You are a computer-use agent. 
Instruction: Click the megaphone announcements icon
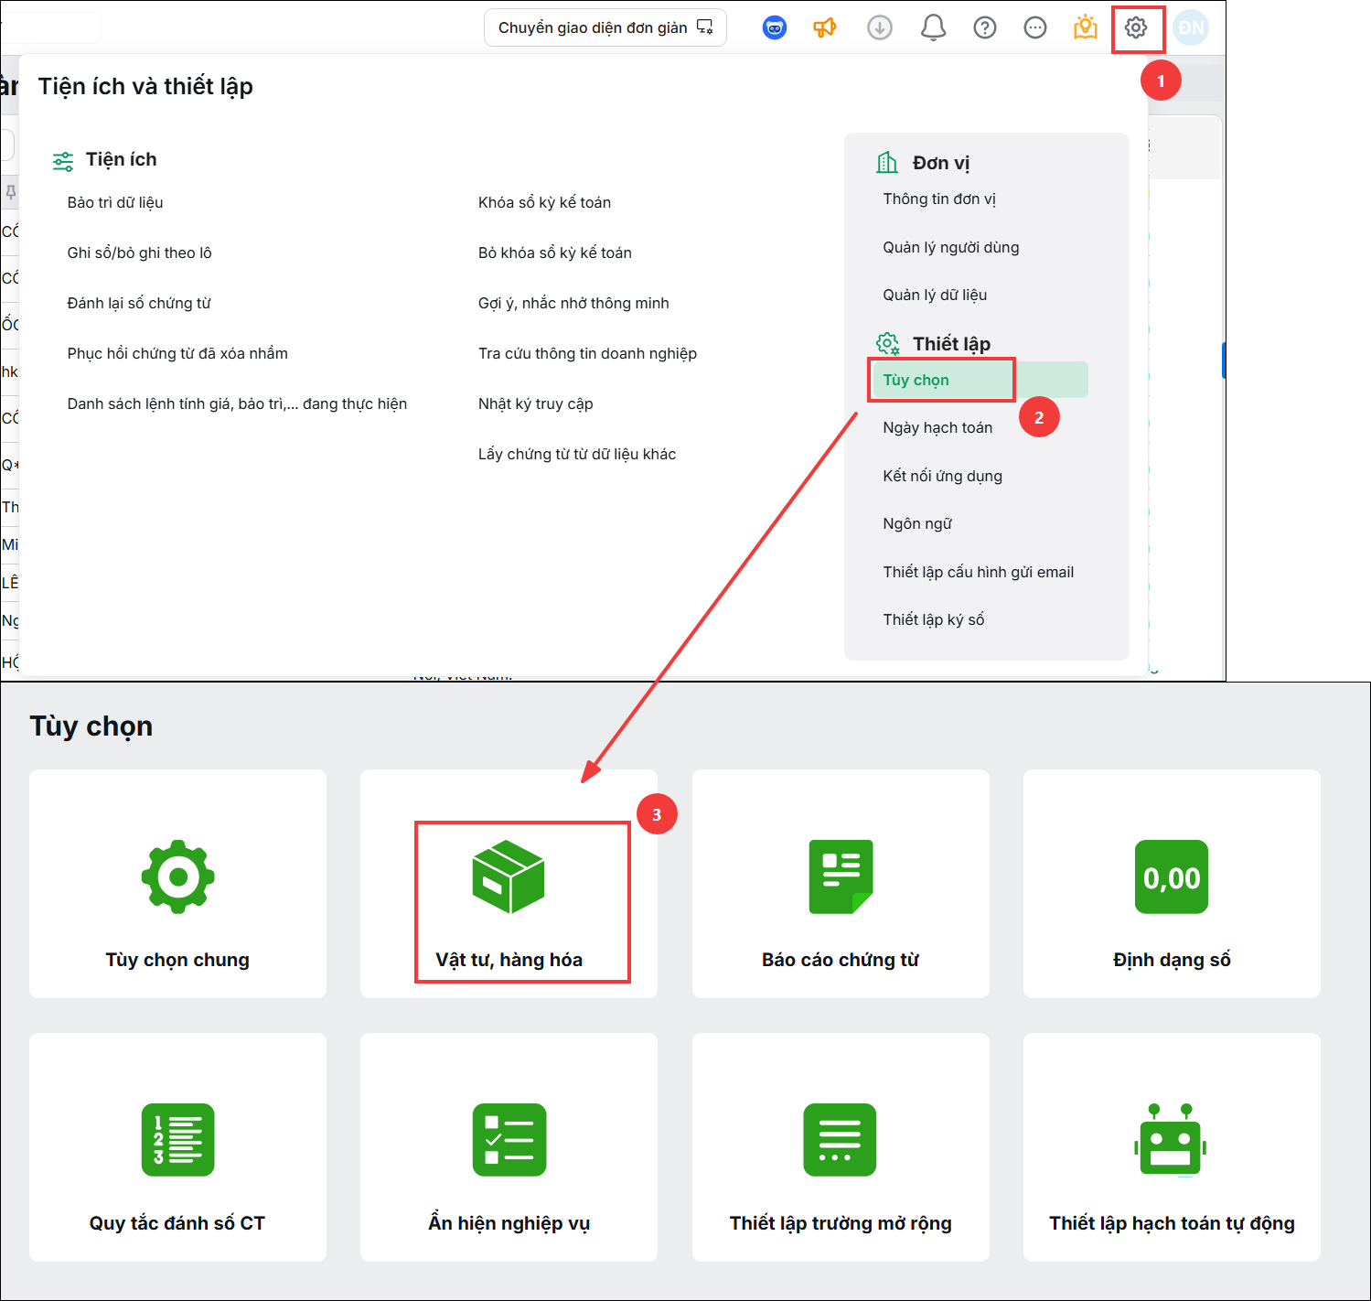pyautogui.click(x=825, y=27)
